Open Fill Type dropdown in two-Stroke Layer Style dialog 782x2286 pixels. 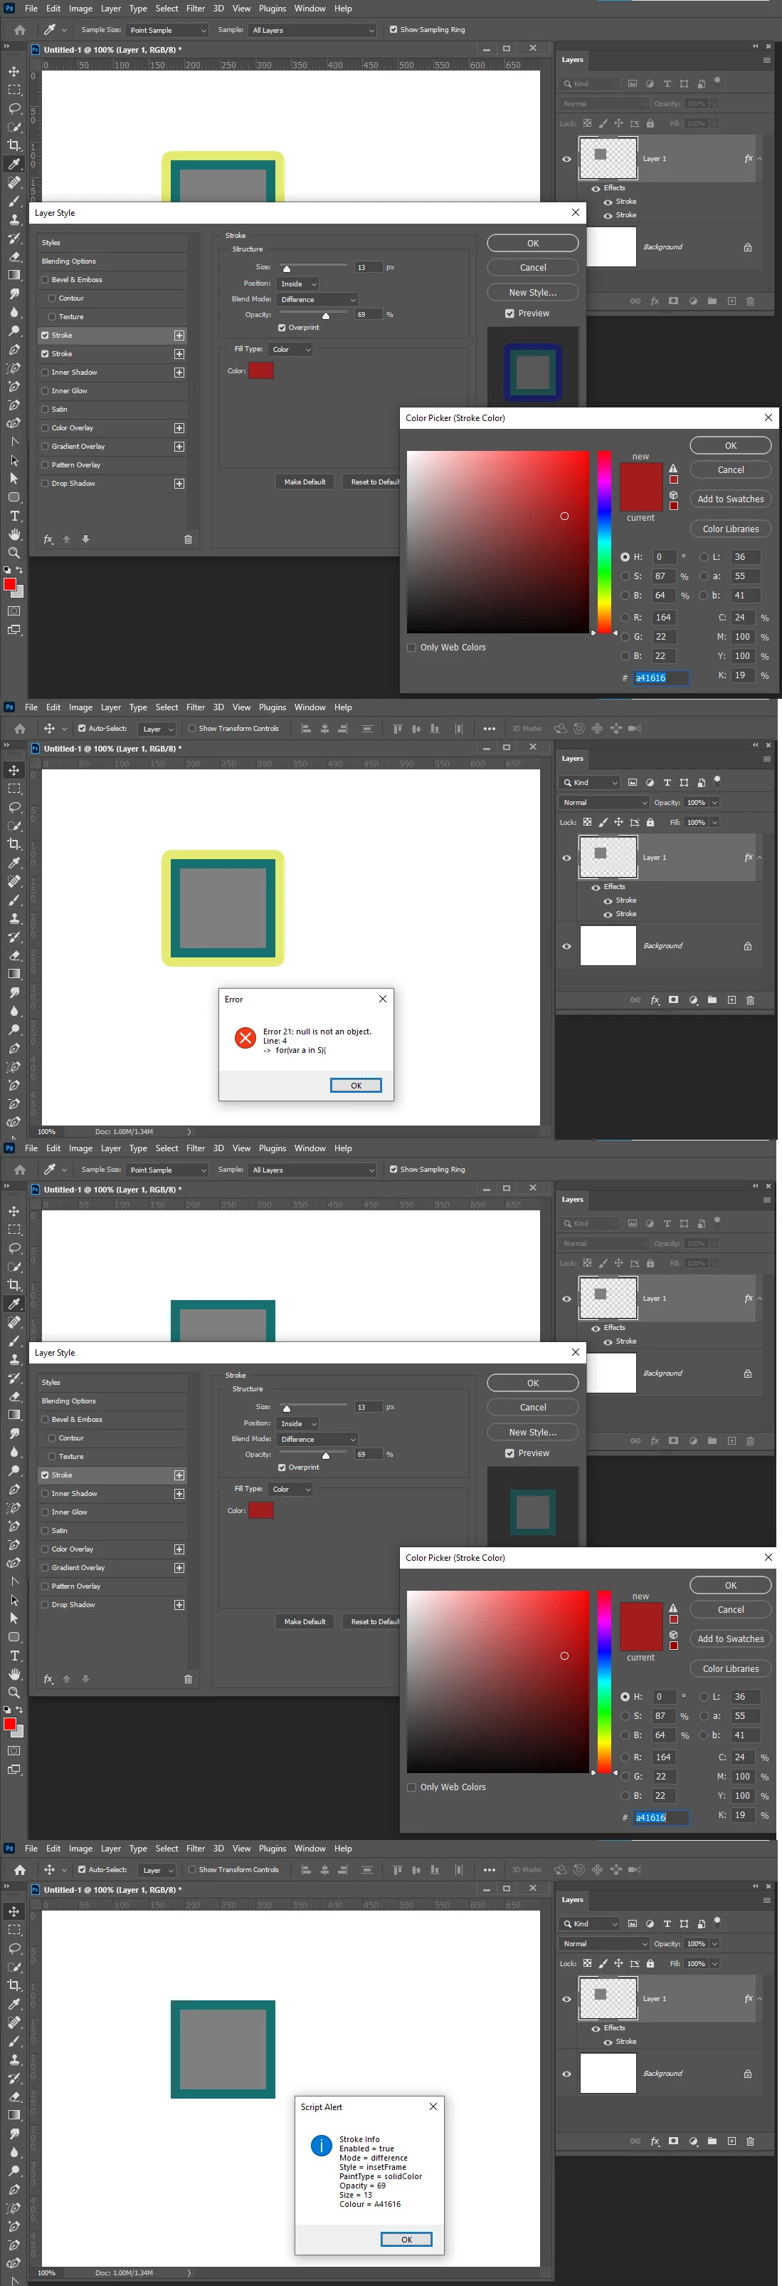[x=291, y=350]
